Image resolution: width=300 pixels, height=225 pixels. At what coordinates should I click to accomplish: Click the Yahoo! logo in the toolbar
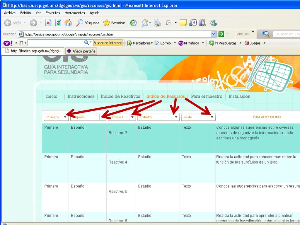pyautogui.click(x=8, y=43)
